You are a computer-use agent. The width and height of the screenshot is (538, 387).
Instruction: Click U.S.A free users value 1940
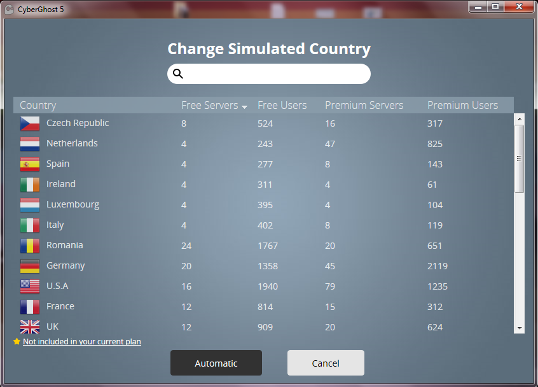click(x=268, y=286)
